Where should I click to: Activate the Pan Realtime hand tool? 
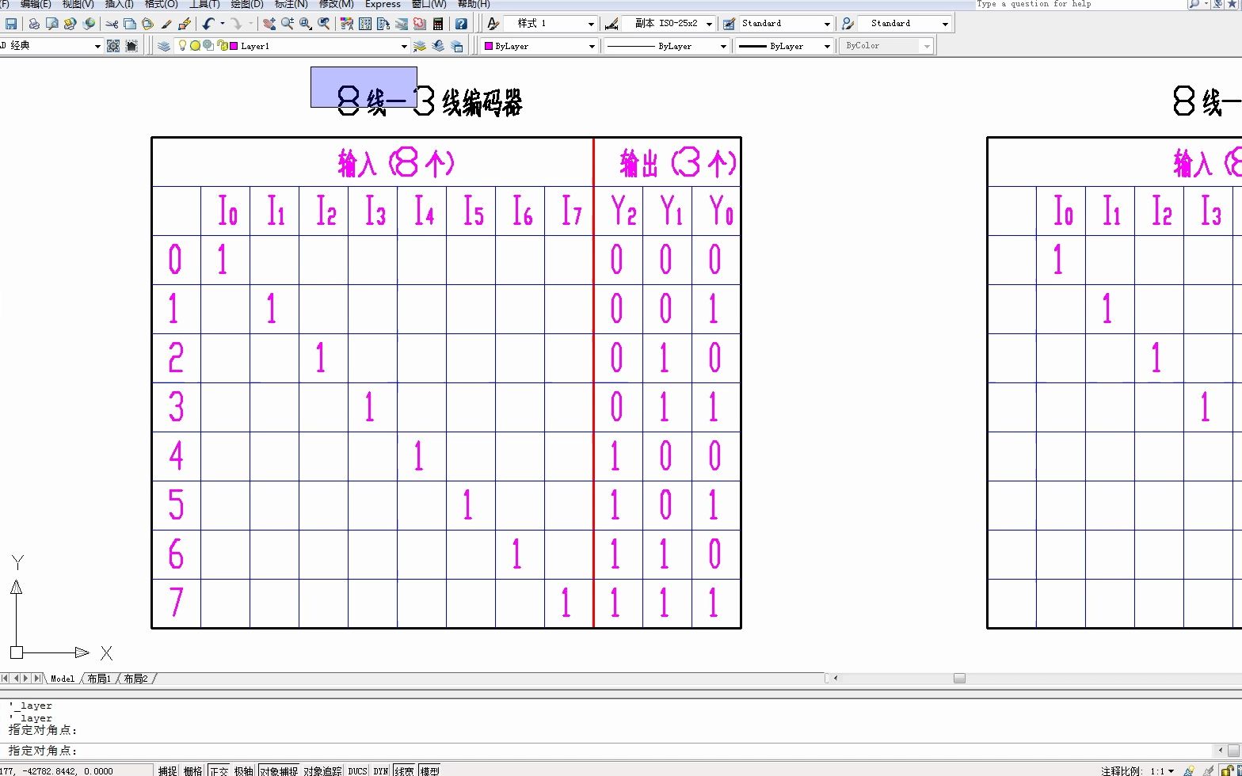(269, 24)
